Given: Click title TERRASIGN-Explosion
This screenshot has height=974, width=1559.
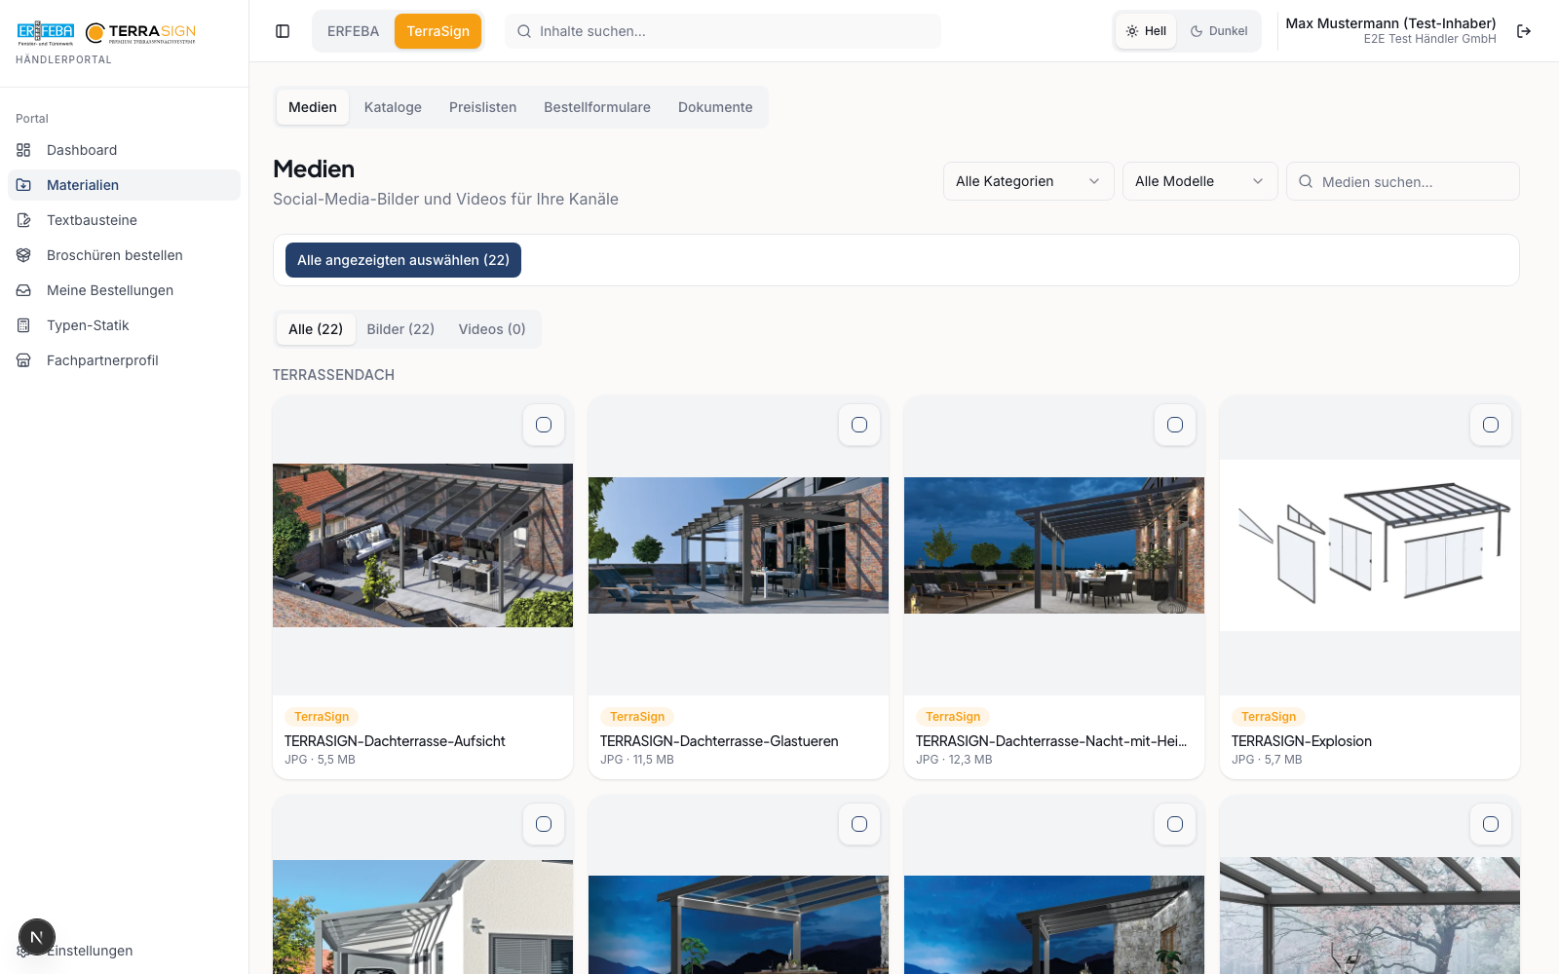Looking at the screenshot, I should [1302, 741].
